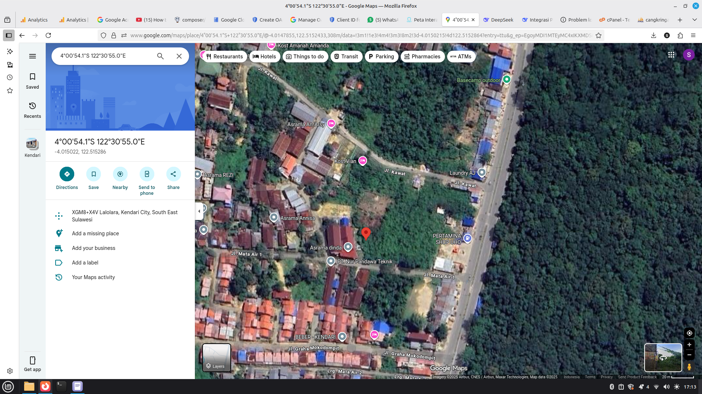Viewport: 702px width, 394px height.
Task: Get directions to the dropped pin
Action: click(67, 174)
